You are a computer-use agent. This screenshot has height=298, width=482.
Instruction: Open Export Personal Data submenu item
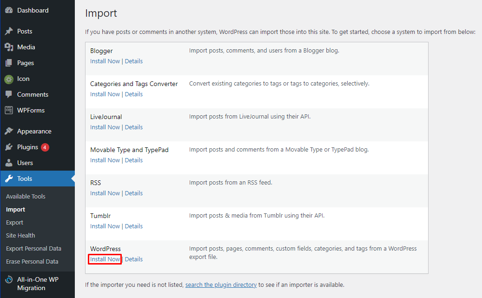[x=33, y=248]
